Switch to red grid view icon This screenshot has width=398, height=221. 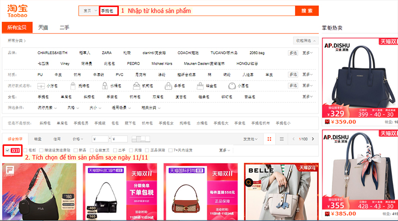pyautogui.click(x=269, y=139)
